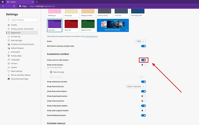Click the Default browser icon
199x125 pixels.
[x=9, y=48]
